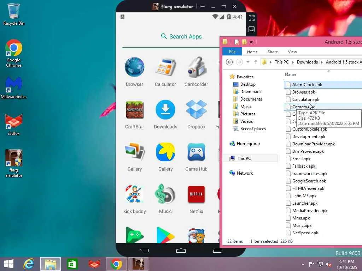Click Search Apps field in emulator
362x271 pixels.
pyautogui.click(x=181, y=36)
